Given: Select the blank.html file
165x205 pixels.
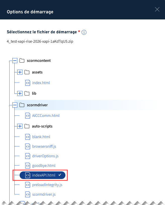Looking at the screenshot, I should (41, 137).
